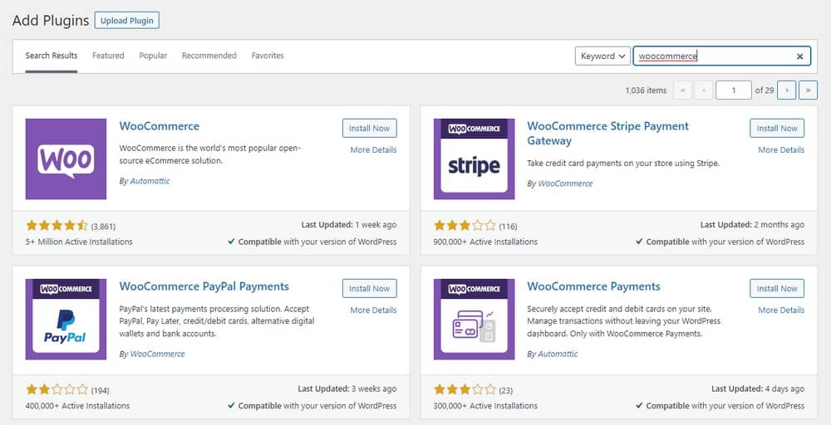Install WooCommerce PayPal Payments now
Viewport: 831px width, 425px height.
[x=370, y=288]
